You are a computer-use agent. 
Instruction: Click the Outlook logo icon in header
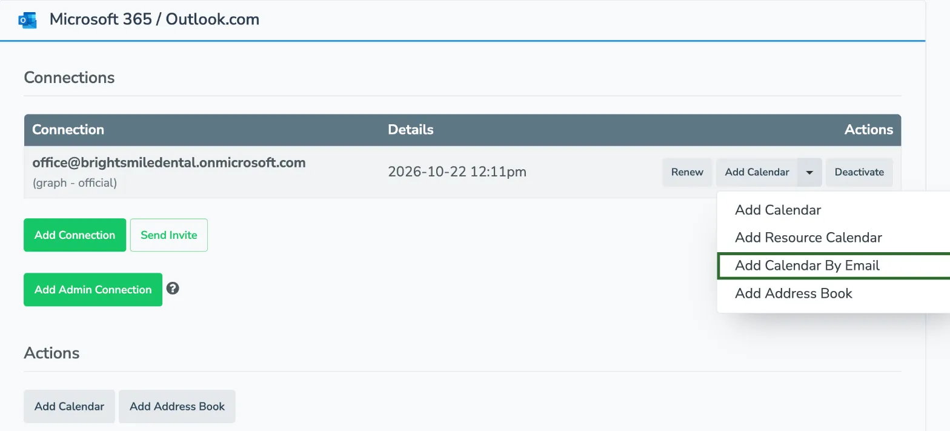tap(27, 19)
